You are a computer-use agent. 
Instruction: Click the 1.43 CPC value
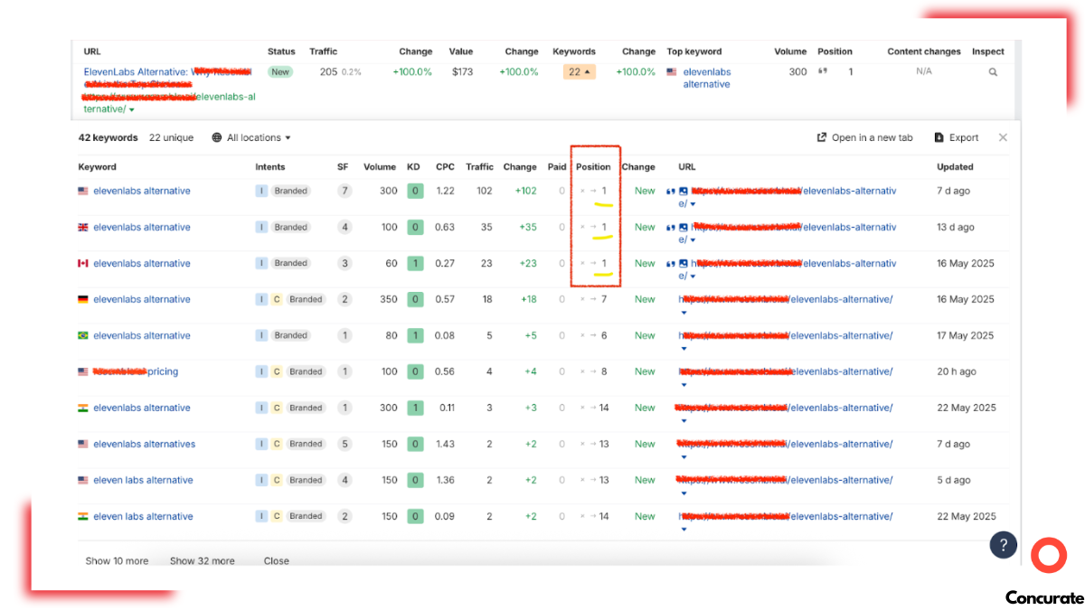coord(445,444)
